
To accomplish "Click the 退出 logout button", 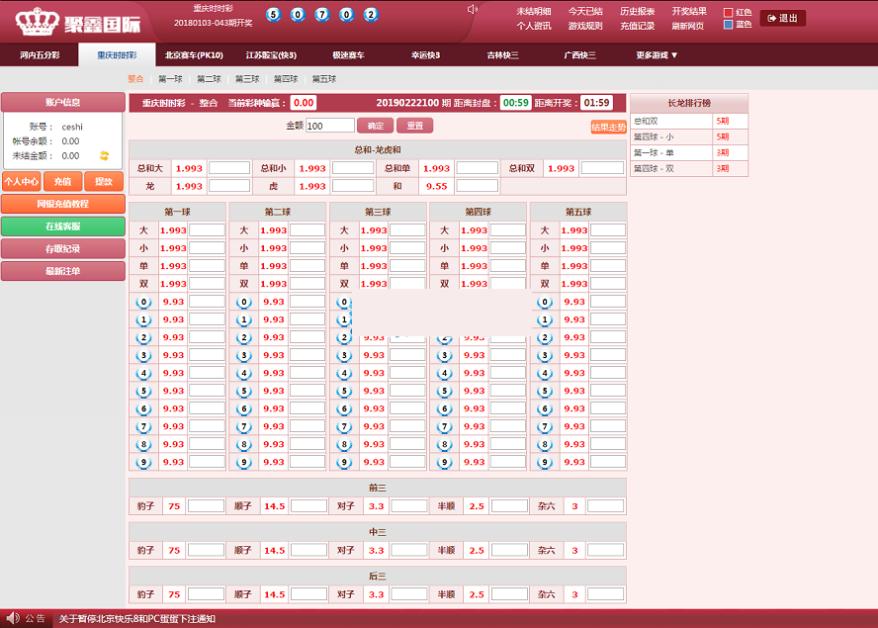I will click(783, 18).
